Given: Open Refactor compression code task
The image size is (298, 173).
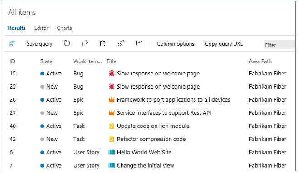Looking at the screenshot, I should 151,139.
